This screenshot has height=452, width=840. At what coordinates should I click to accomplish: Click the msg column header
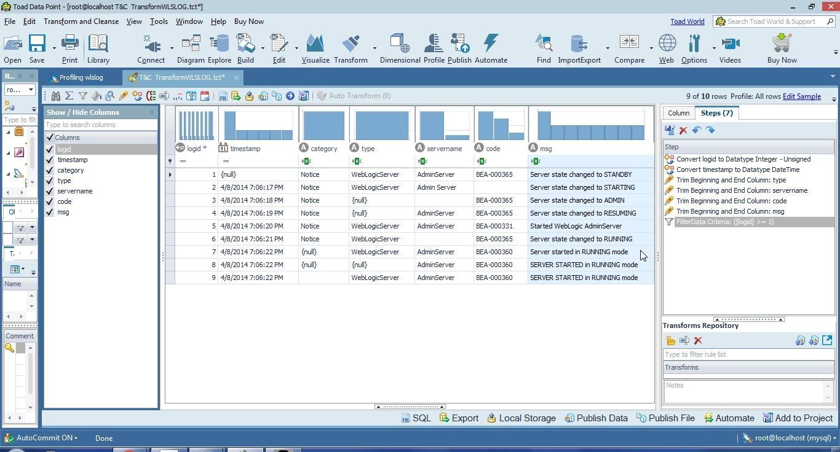(x=590, y=149)
